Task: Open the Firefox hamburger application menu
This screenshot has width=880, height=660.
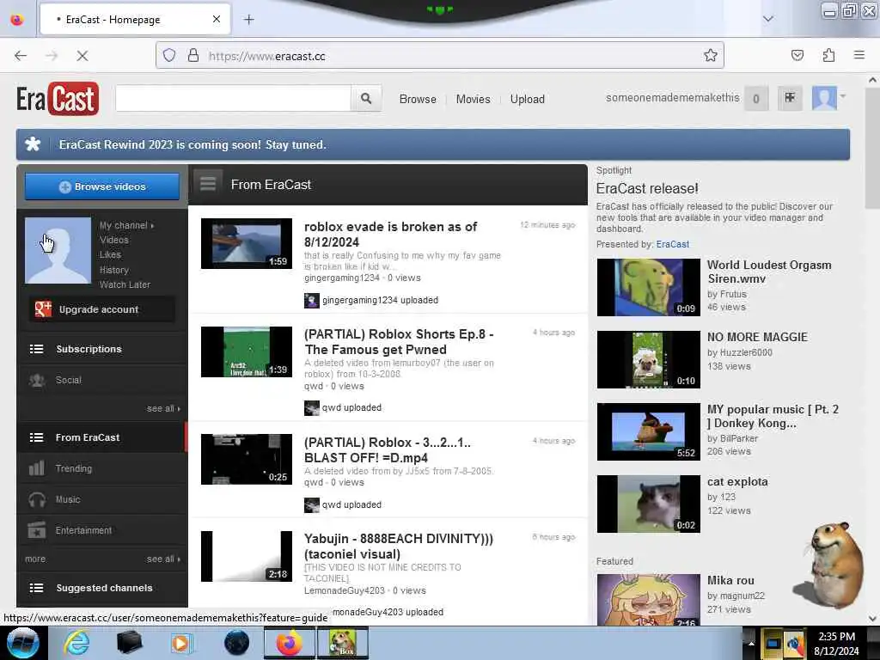Action: point(859,55)
